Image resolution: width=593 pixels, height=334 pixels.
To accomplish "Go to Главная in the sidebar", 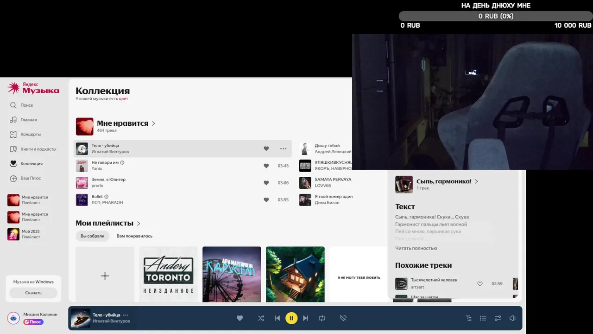I will [23, 120].
